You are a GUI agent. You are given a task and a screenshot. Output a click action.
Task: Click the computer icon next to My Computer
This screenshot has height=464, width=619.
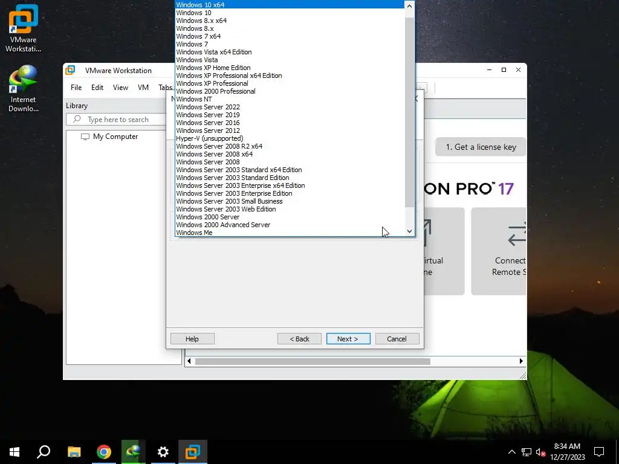tap(85, 137)
